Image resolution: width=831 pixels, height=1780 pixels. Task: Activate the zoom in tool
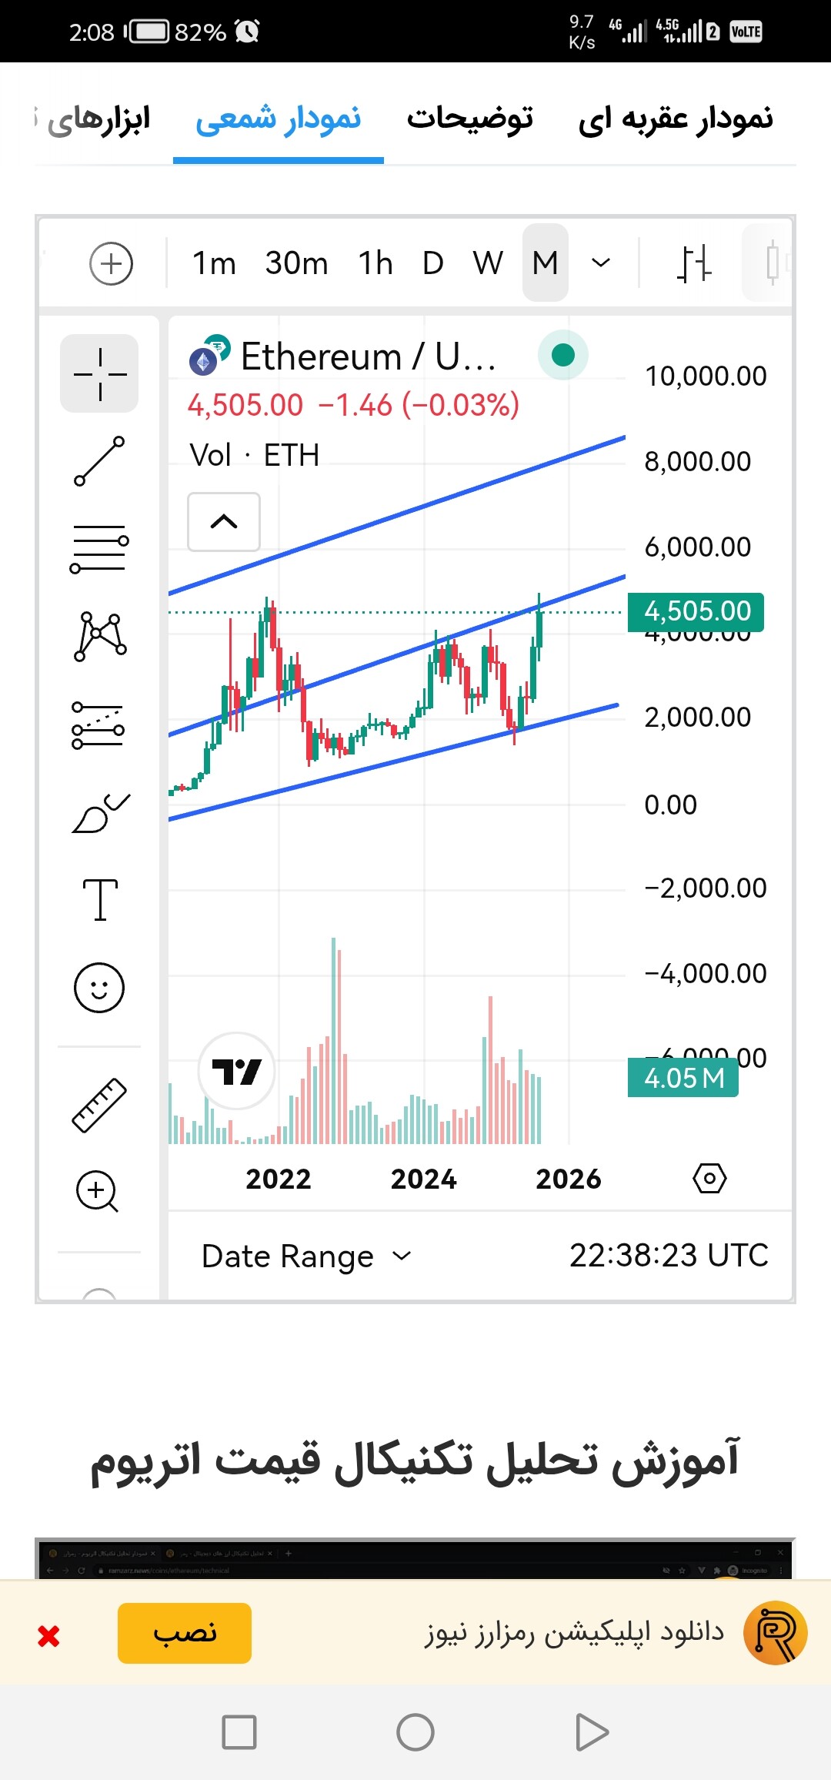pyautogui.click(x=98, y=1192)
